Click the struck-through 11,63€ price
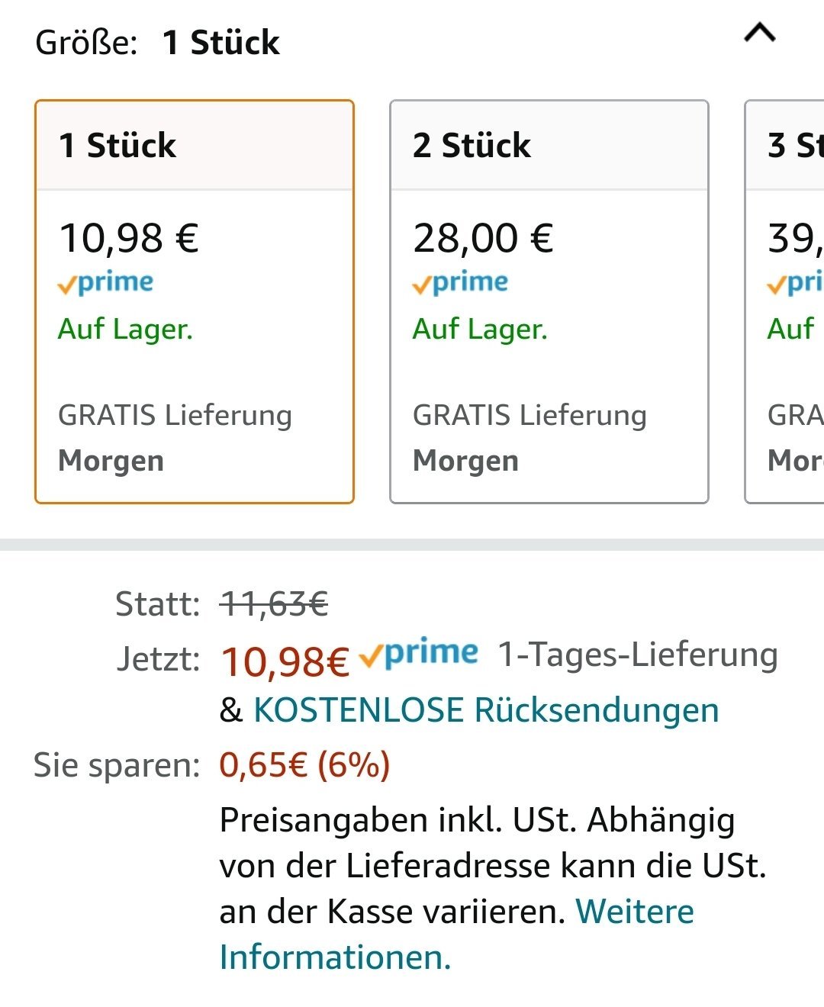Viewport: 824px width, 1007px height. (x=274, y=605)
